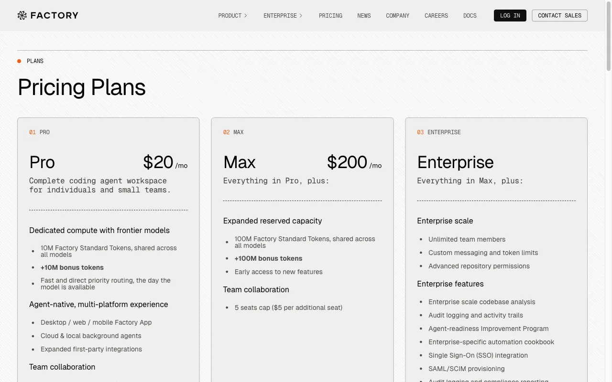Click 'Advanced repository permissions' bullet

(479, 266)
